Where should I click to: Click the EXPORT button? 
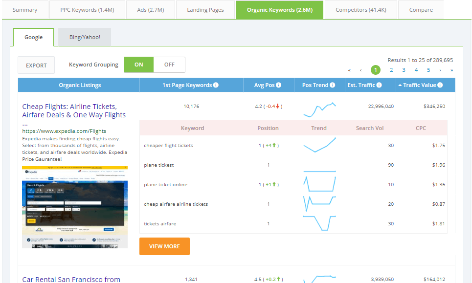36,65
